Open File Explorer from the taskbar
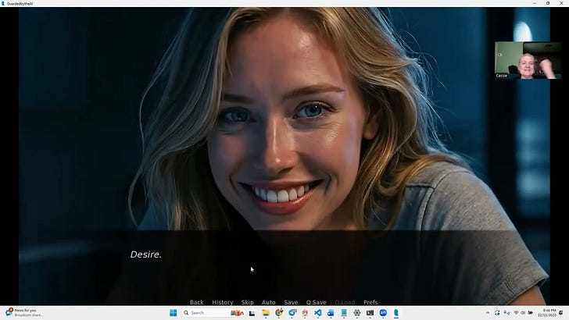The width and height of the screenshot is (569, 320). [266, 313]
